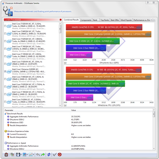Screen dimensions: 159x159
Task: Click the Intel logo on the magenta Whetstone bar
Action: click(x=90, y=98)
